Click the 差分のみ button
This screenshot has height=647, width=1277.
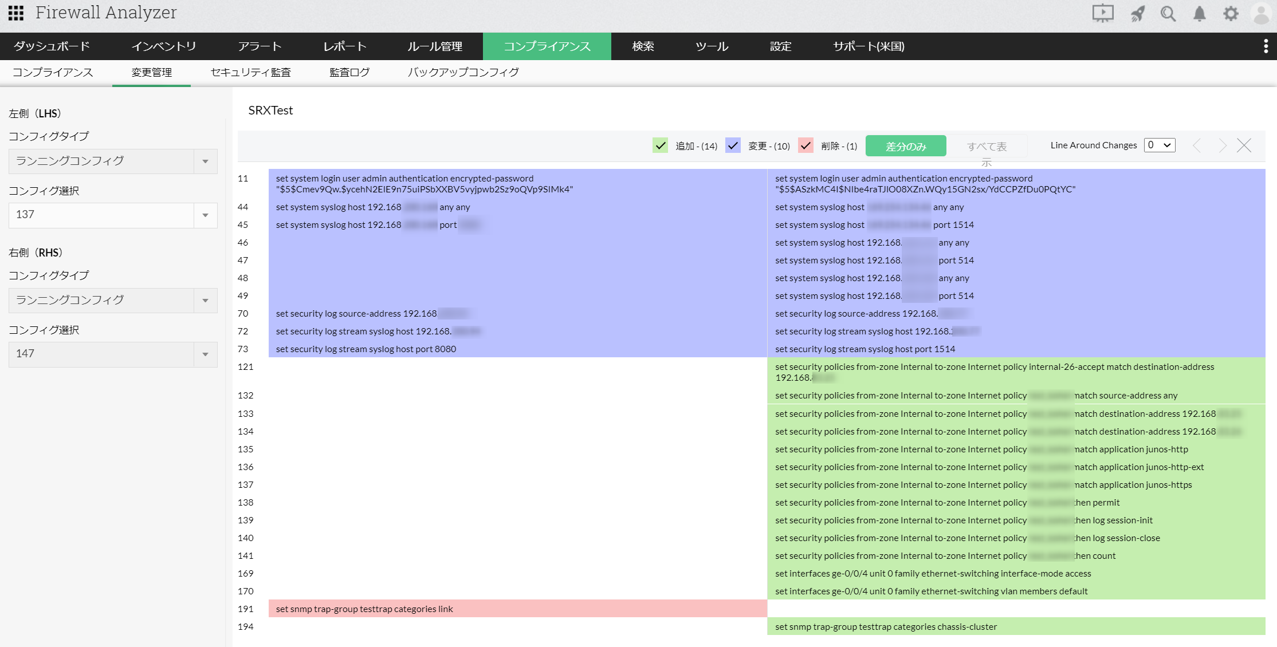(x=906, y=146)
